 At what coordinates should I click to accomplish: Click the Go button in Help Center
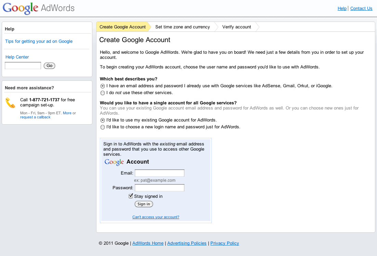(49, 66)
